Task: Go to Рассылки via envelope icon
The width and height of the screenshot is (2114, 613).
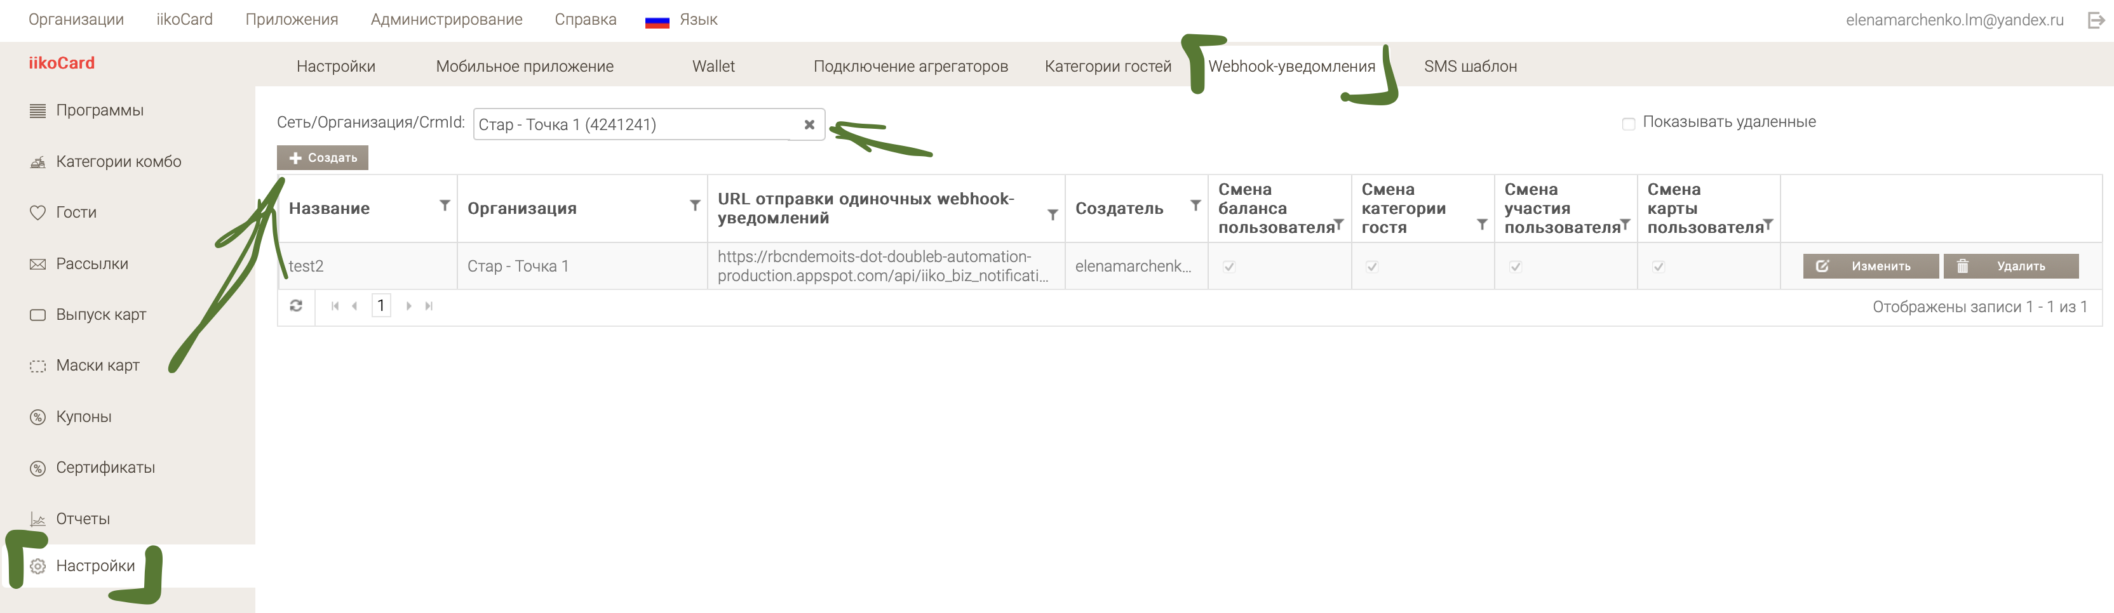Action: click(37, 264)
